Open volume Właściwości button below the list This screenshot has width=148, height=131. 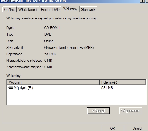coord(131,111)
